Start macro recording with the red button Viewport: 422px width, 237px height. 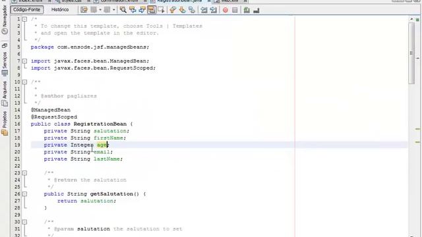pyautogui.click(x=226, y=10)
